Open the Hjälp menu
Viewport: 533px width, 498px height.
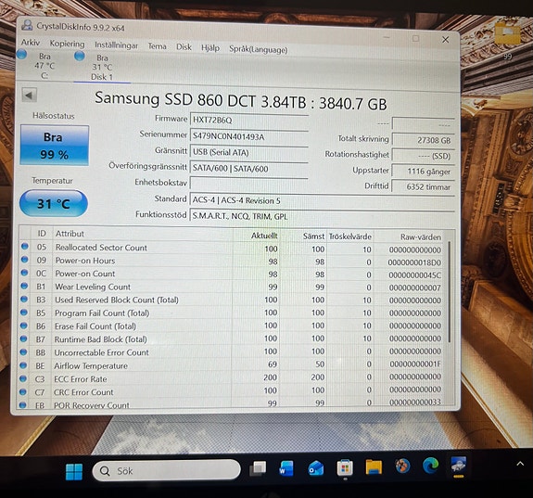tap(210, 48)
